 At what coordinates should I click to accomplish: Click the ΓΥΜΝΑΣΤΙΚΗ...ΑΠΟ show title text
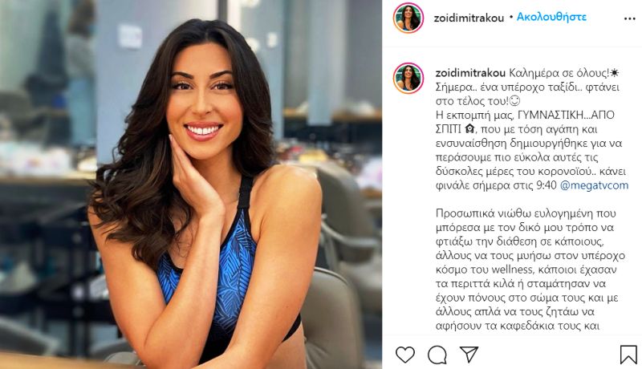[567, 115]
